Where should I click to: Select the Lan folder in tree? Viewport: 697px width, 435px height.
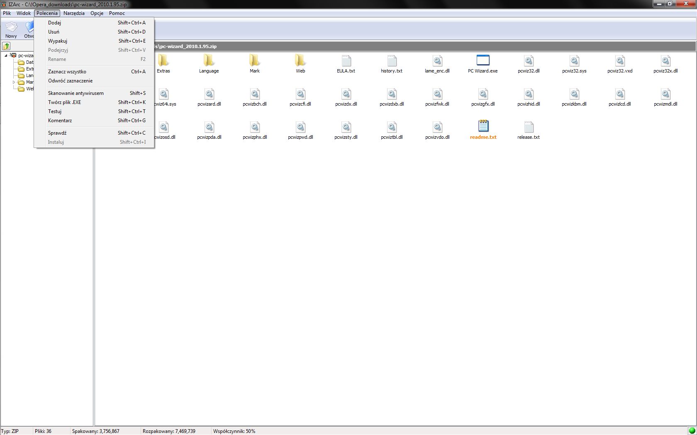[x=26, y=75]
